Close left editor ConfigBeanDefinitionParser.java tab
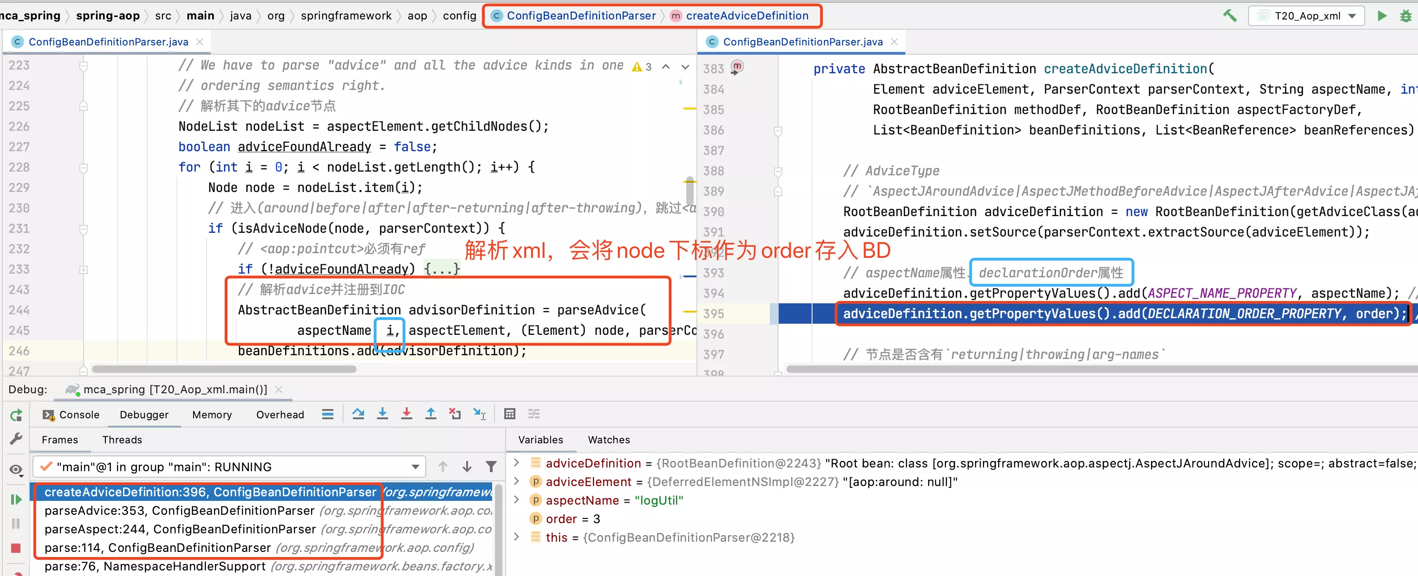 (x=200, y=42)
